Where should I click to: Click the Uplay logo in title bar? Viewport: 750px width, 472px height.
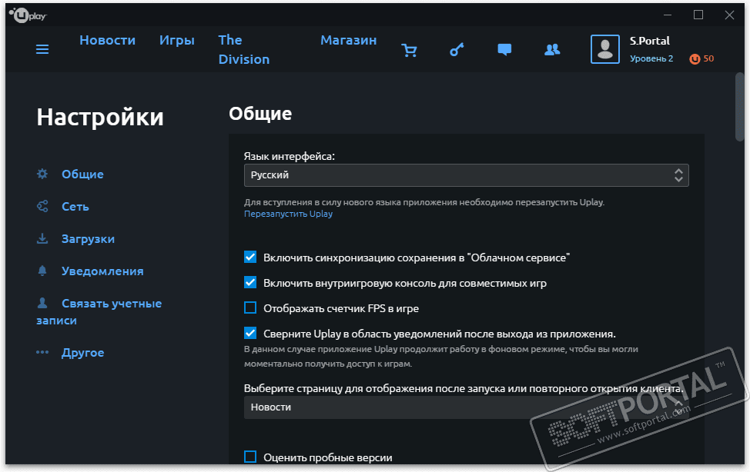(28, 15)
